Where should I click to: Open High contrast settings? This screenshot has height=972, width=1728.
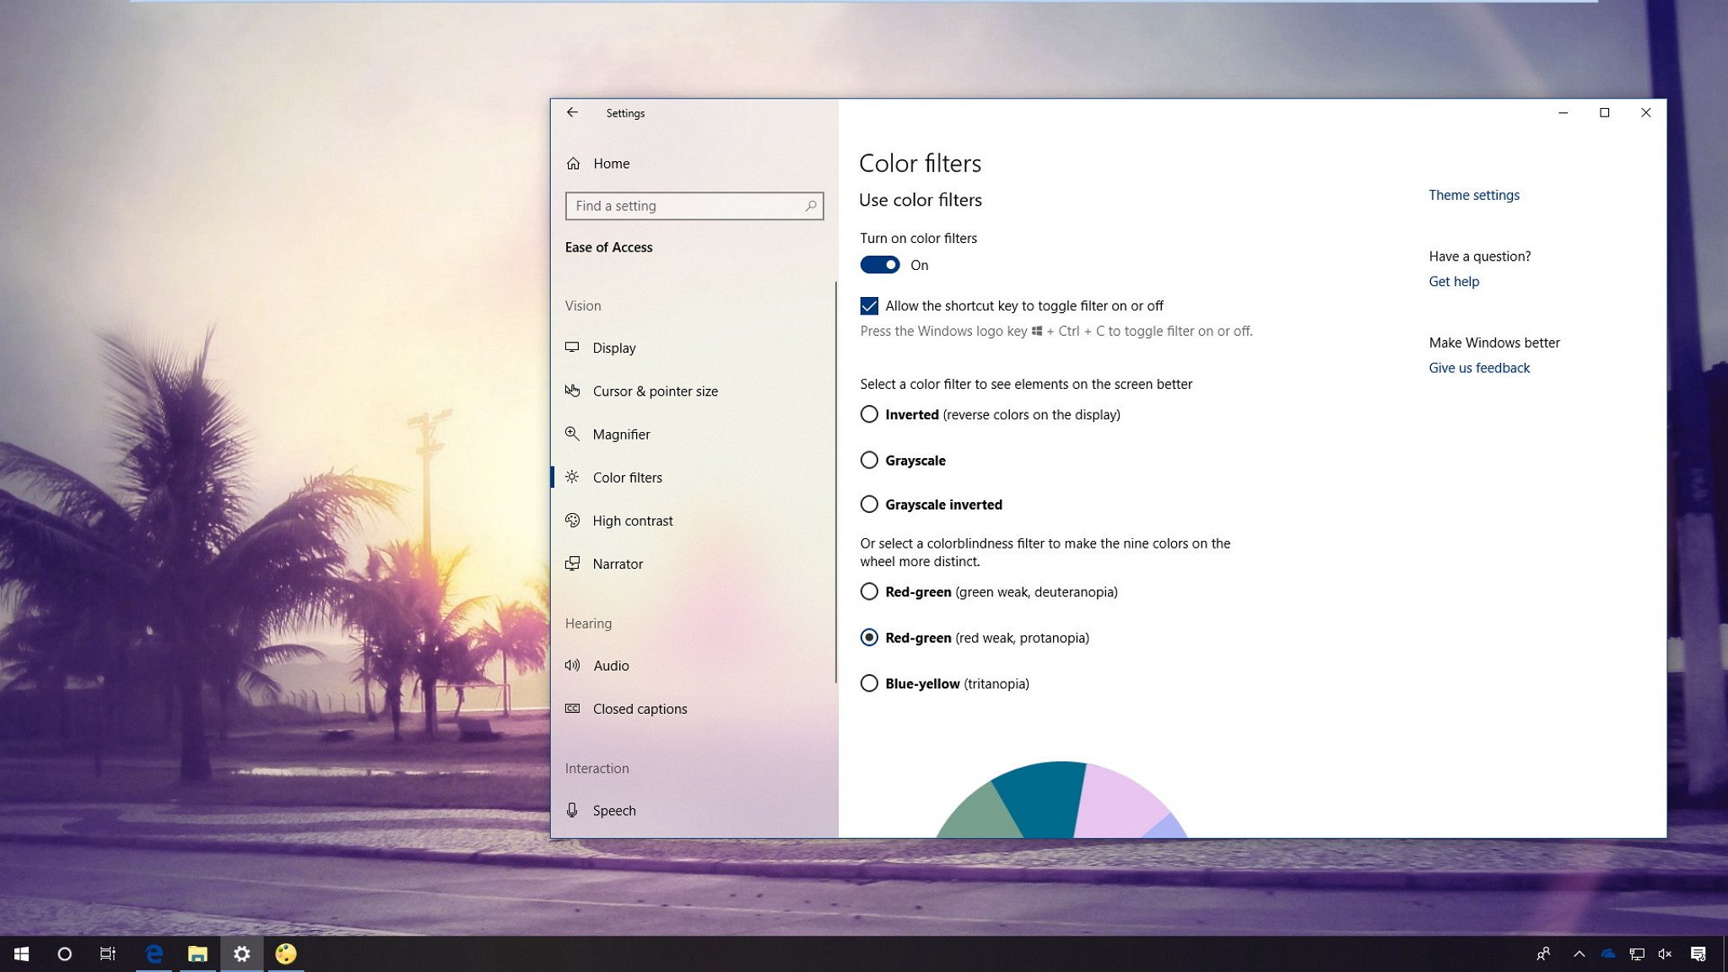click(634, 520)
